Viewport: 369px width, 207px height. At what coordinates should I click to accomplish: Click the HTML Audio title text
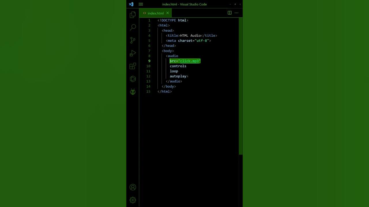click(x=190, y=35)
